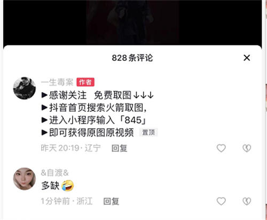This screenshot has height=220, width=267.
Task: Click the laughing crying emoji in comment
Action: pos(68,185)
